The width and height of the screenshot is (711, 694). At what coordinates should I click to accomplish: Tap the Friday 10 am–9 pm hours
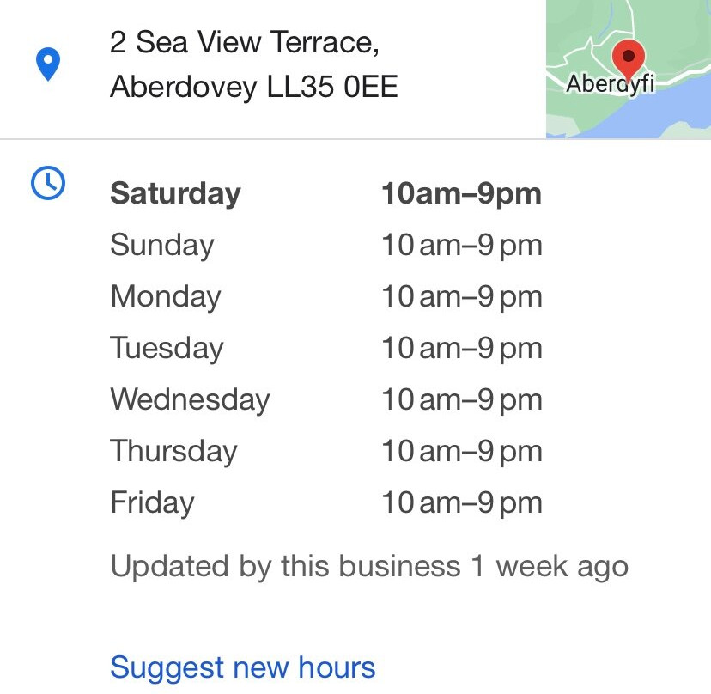462,503
